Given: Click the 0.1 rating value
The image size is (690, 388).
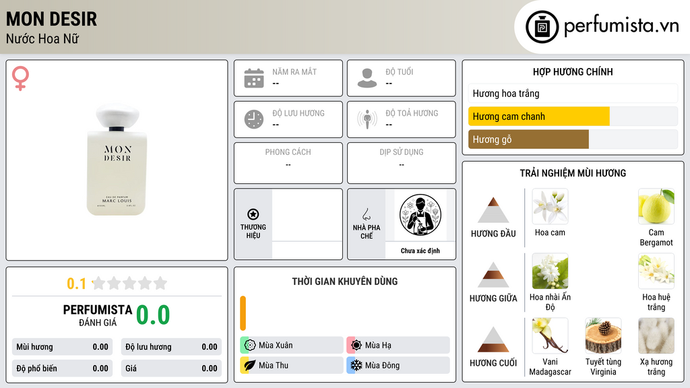Looking at the screenshot, I should pos(76,284).
